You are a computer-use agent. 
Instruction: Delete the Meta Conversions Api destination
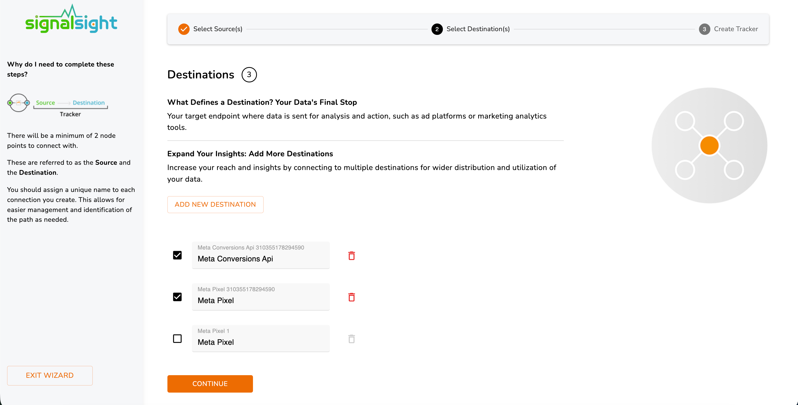click(x=351, y=256)
